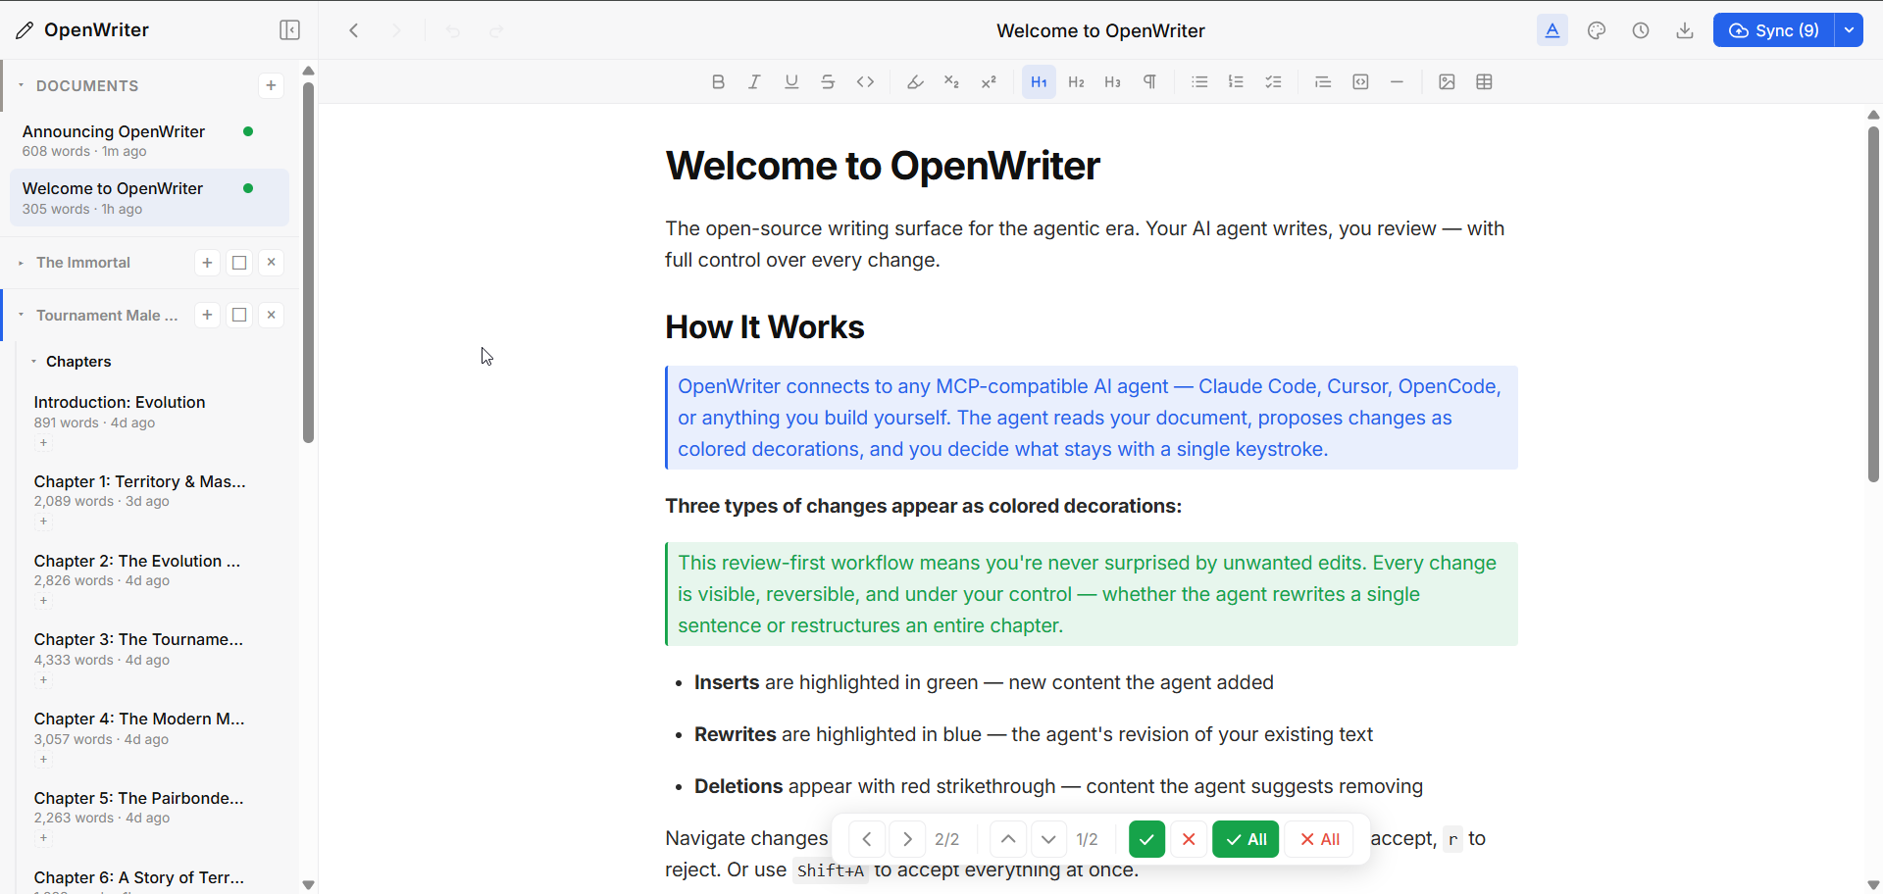Collapse the left sidebar
This screenshot has height=894, width=1883.
[x=289, y=30]
